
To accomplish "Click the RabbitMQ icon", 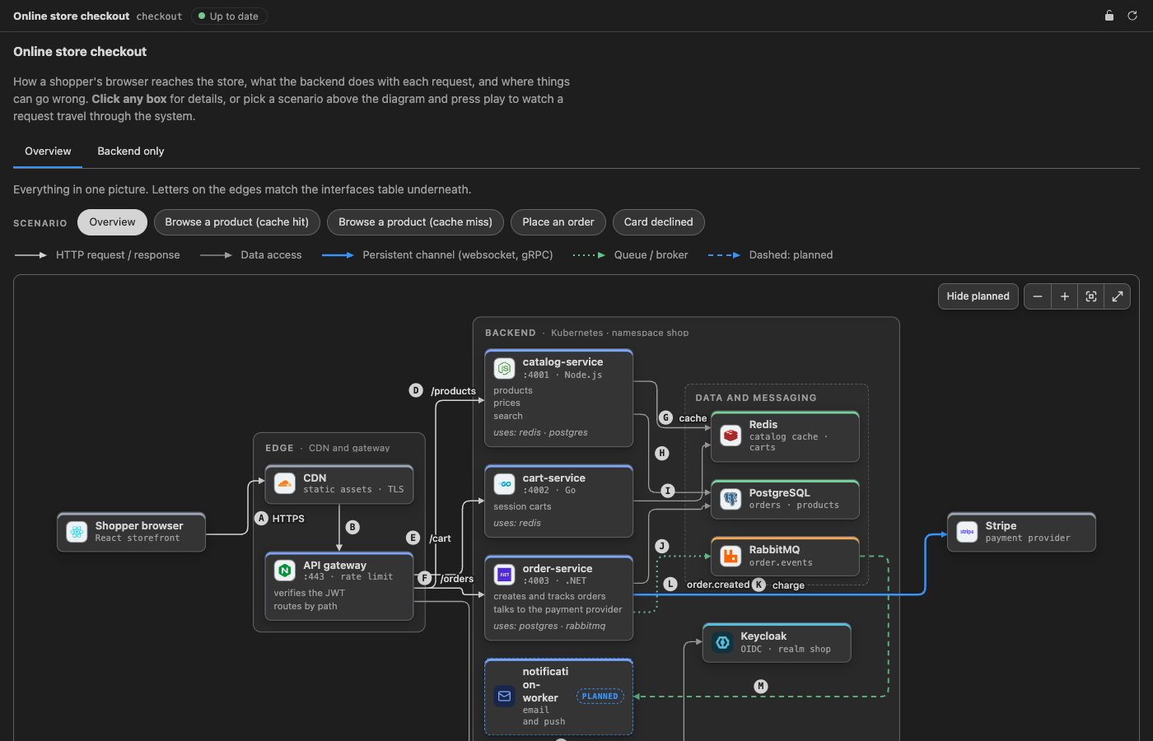I will pos(731,556).
